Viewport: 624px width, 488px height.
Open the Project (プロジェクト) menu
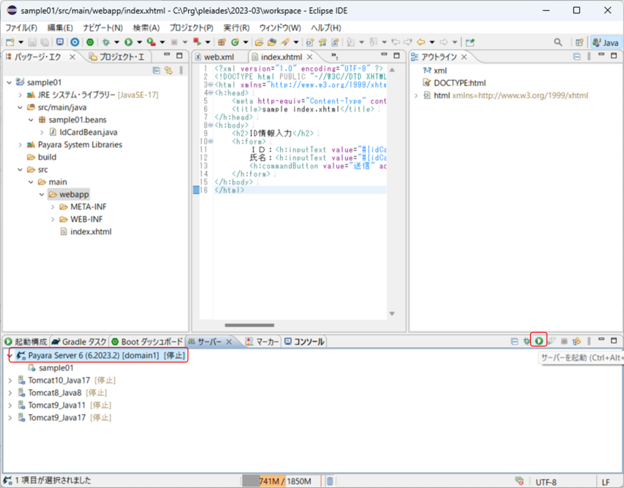(x=191, y=28)
